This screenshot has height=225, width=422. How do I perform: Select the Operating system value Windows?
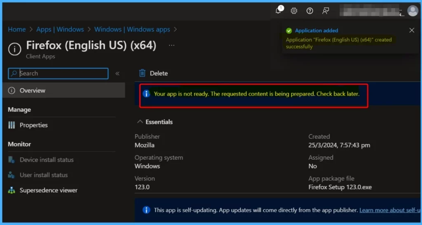(147, 166)
